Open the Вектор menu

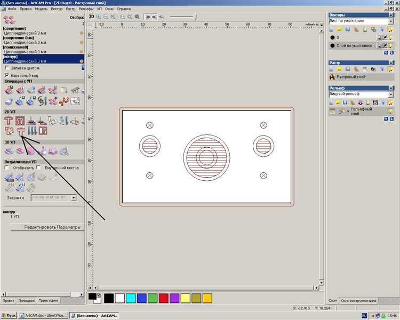[57, 9]
